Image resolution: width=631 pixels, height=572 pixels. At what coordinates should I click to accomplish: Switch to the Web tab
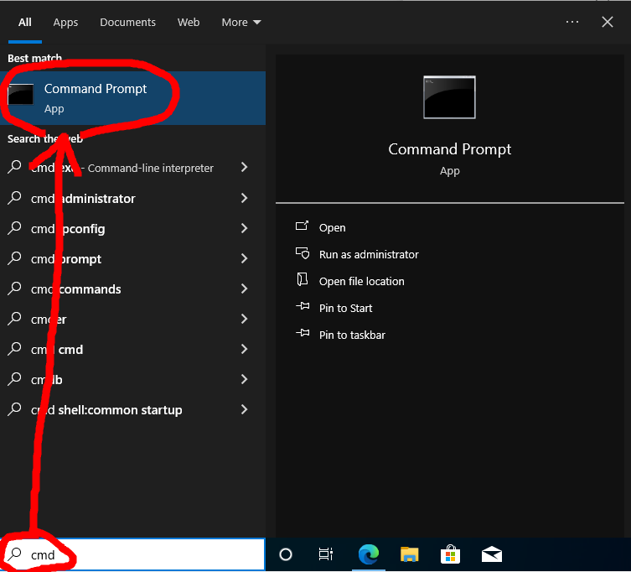[x=189, y=22]
